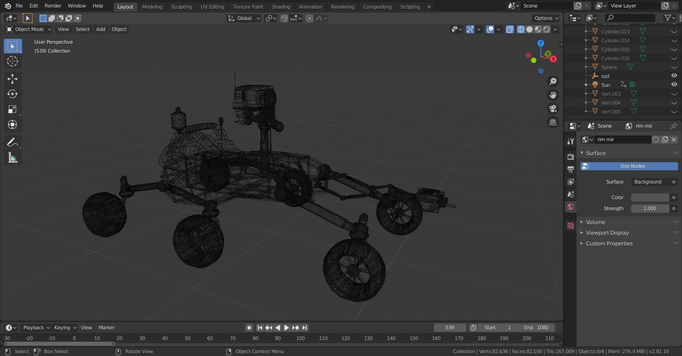682x356 pixels.
Task: Click the outliner filter funnel icon
Action: 668,18
